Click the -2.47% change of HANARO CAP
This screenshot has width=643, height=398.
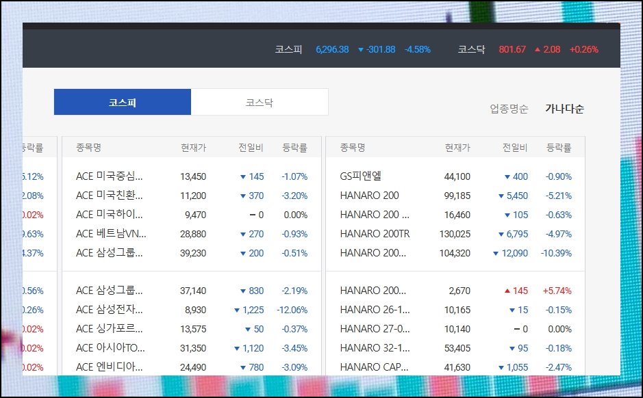click(x=559, y=367)
